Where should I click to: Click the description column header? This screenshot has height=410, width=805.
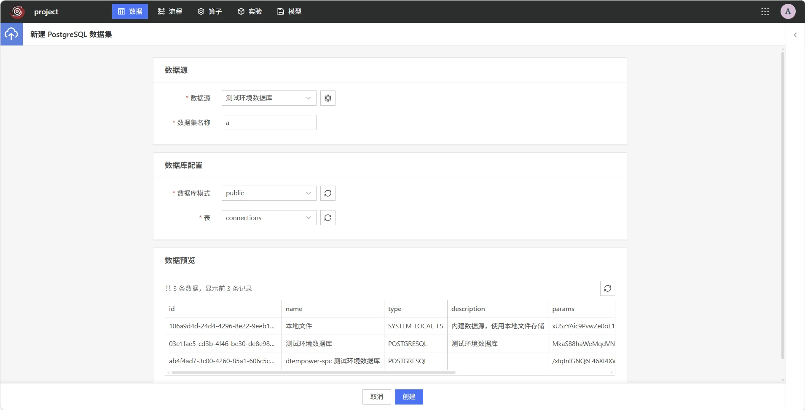coord(498,309)
